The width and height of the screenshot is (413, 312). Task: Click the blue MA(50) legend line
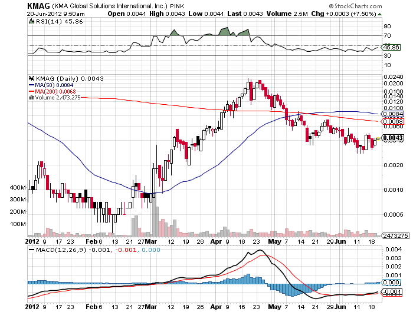point(32,84)
